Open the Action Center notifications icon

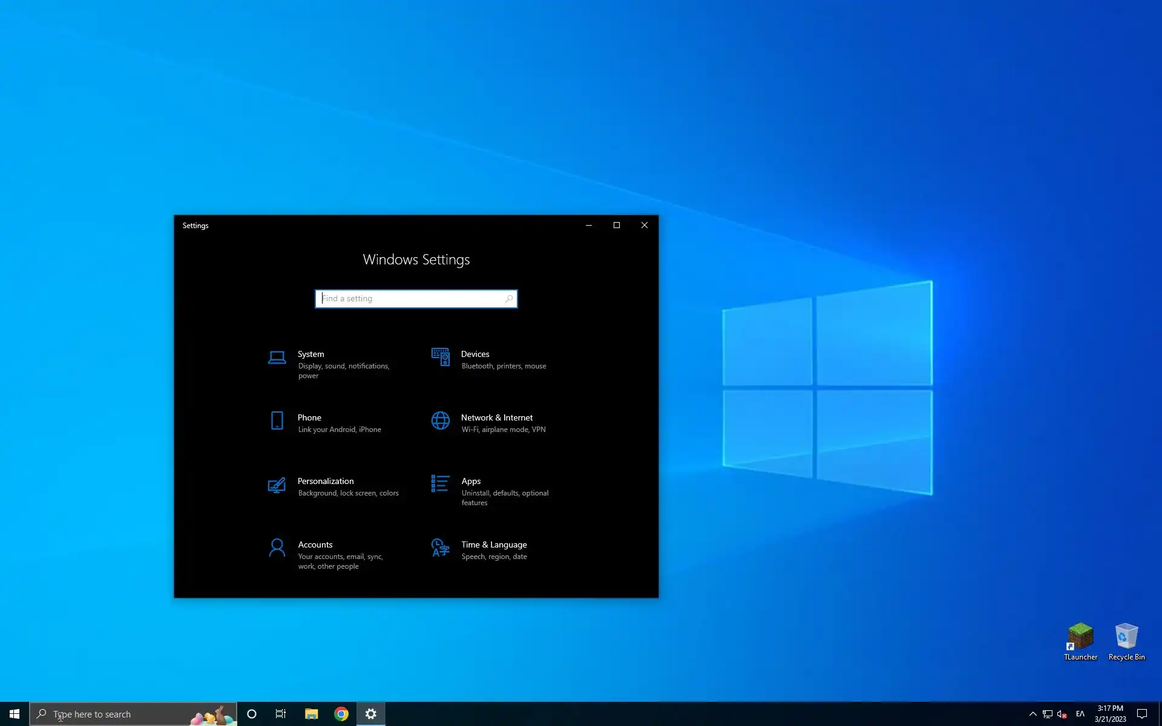[1142, 714]
